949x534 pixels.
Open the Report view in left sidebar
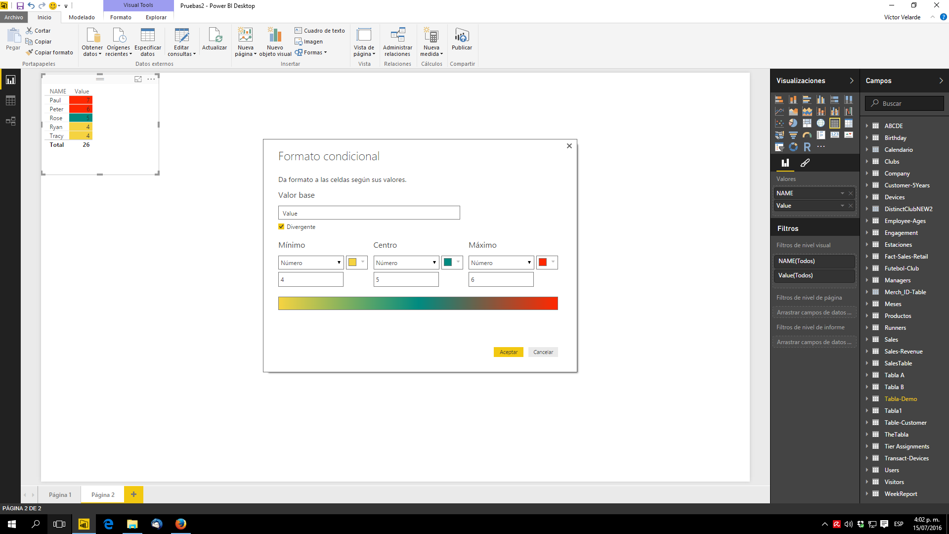(10, 80)
